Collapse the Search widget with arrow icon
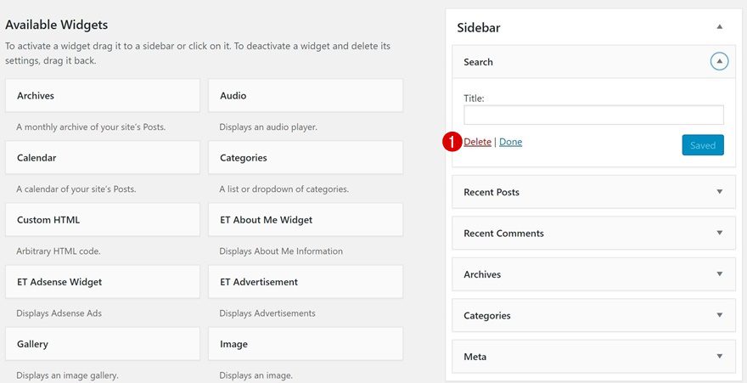The height and width of the screenshot is (383, 747). point(719,62)
